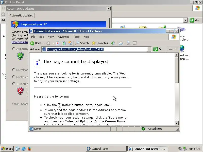Click the IE vertical scrollbar thumb
Screen dimensions: 203x152
[176, 70]
